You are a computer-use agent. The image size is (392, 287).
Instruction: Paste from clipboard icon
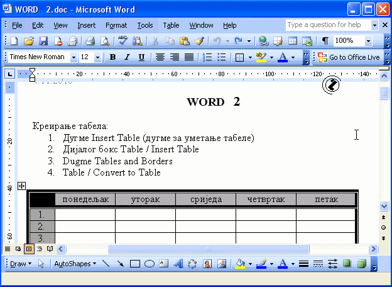coord(185,41)
